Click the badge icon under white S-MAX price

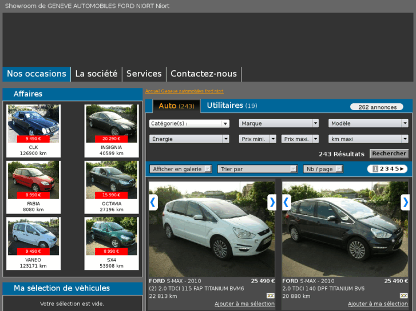point(271,296)
